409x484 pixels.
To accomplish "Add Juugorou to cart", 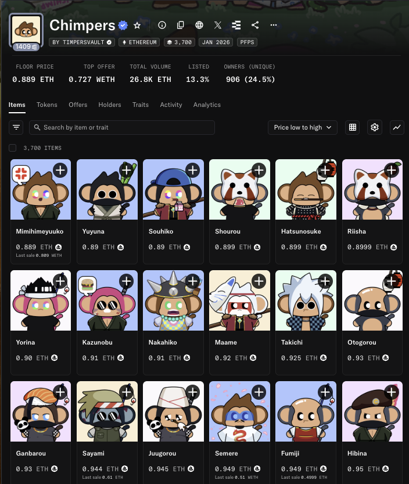I will pyautogui.click(x=193, y=392).
